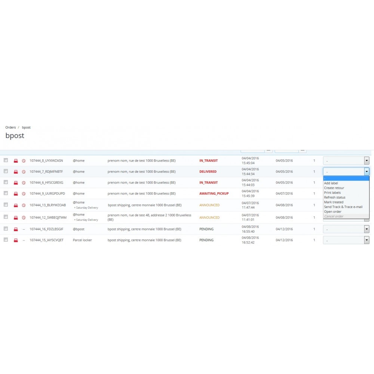
Task: Click the clock icon for order 107444_7_RDJMFNBTF
Action: pyautogui.click(x=24, y=172)
